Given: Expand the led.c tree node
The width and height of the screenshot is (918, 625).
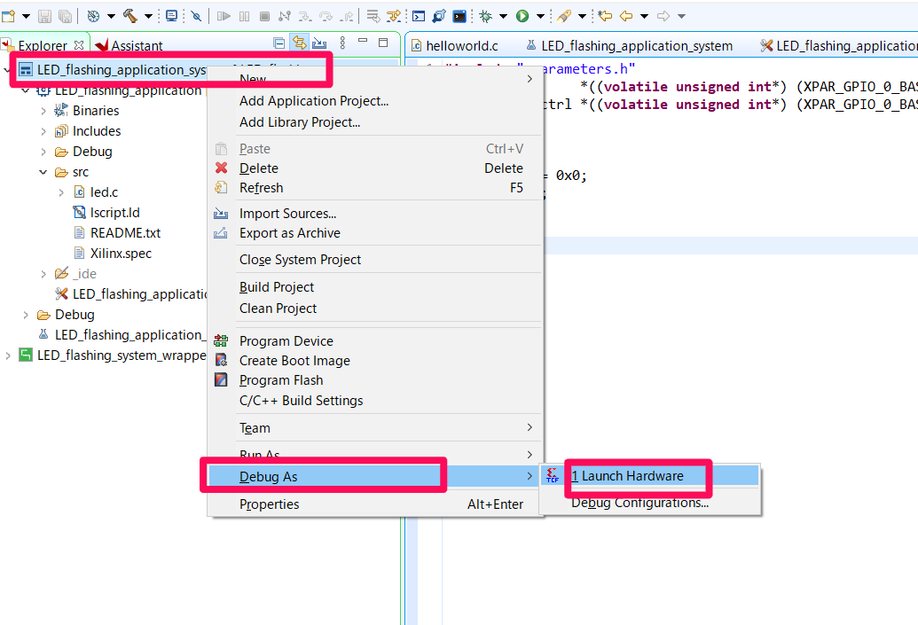Looking at the screenshot, I should pos(61,192).
